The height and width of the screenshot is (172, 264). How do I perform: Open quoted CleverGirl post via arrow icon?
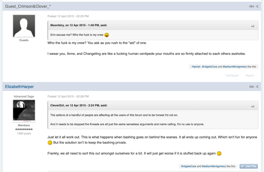[253, 106]
